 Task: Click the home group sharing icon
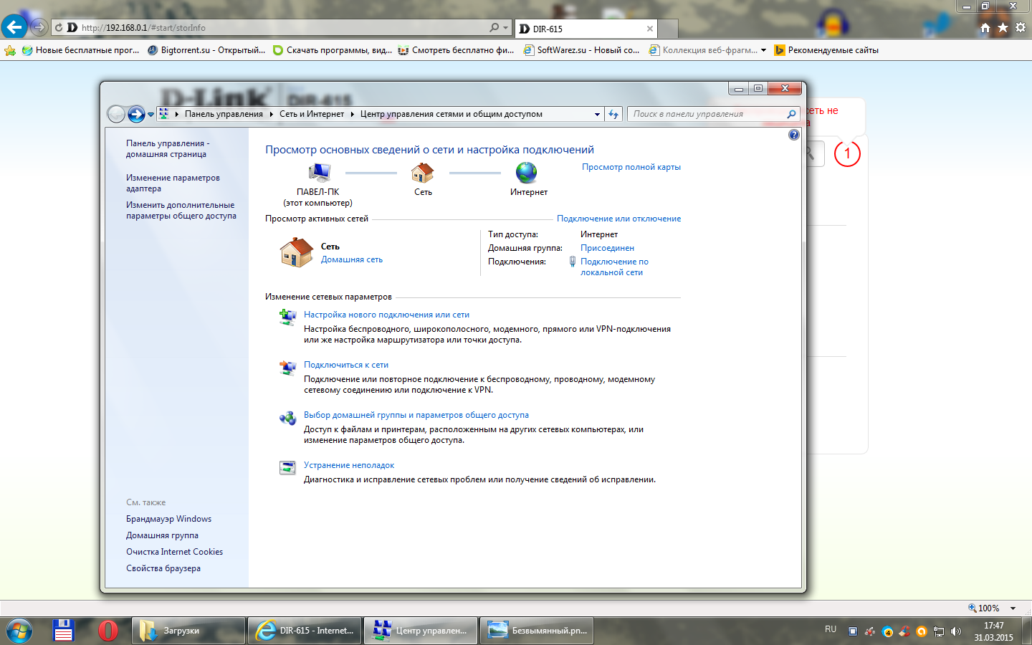pos(287,419)
